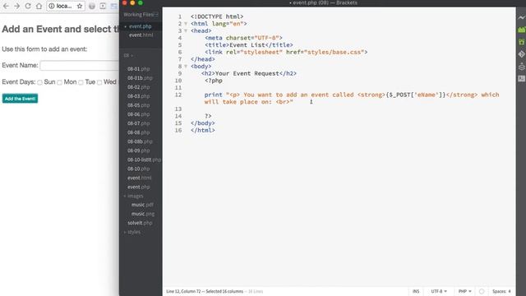Open 08-08b.php in file tree
526x296 pixels.
click(x=140, y=141)
